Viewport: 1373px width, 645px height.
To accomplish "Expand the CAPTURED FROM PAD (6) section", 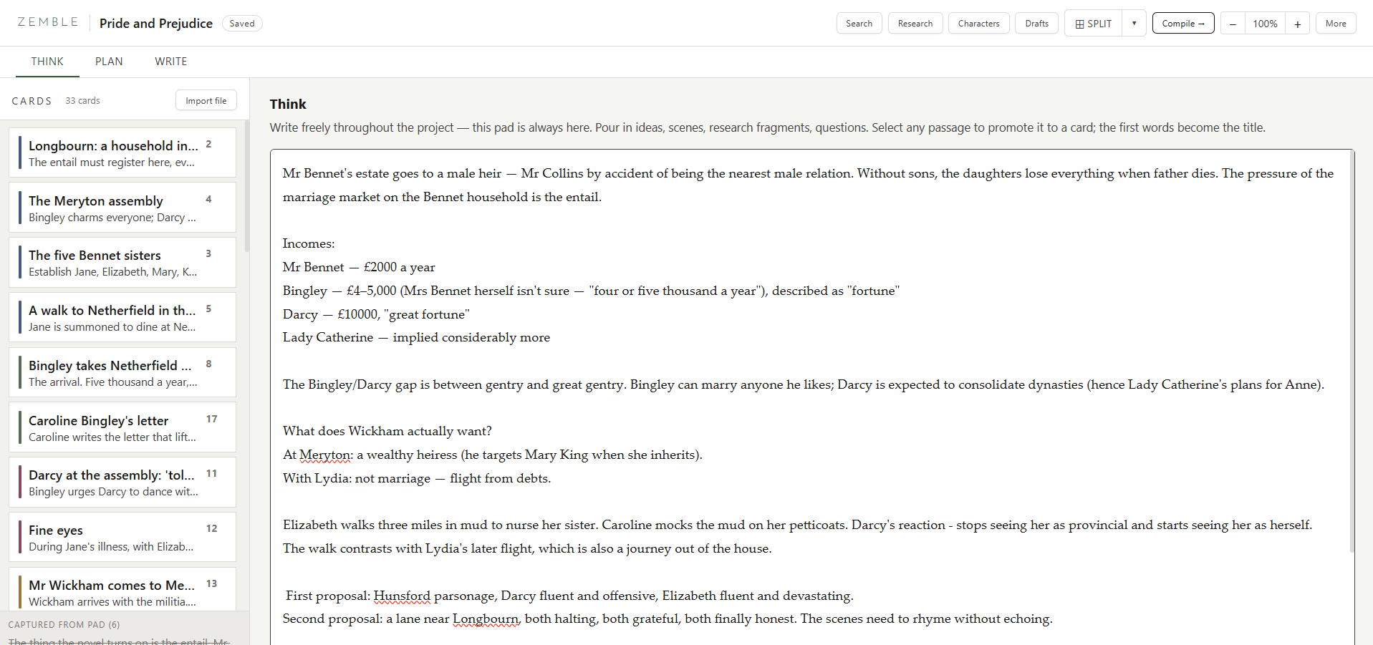I will click(64, 625).
